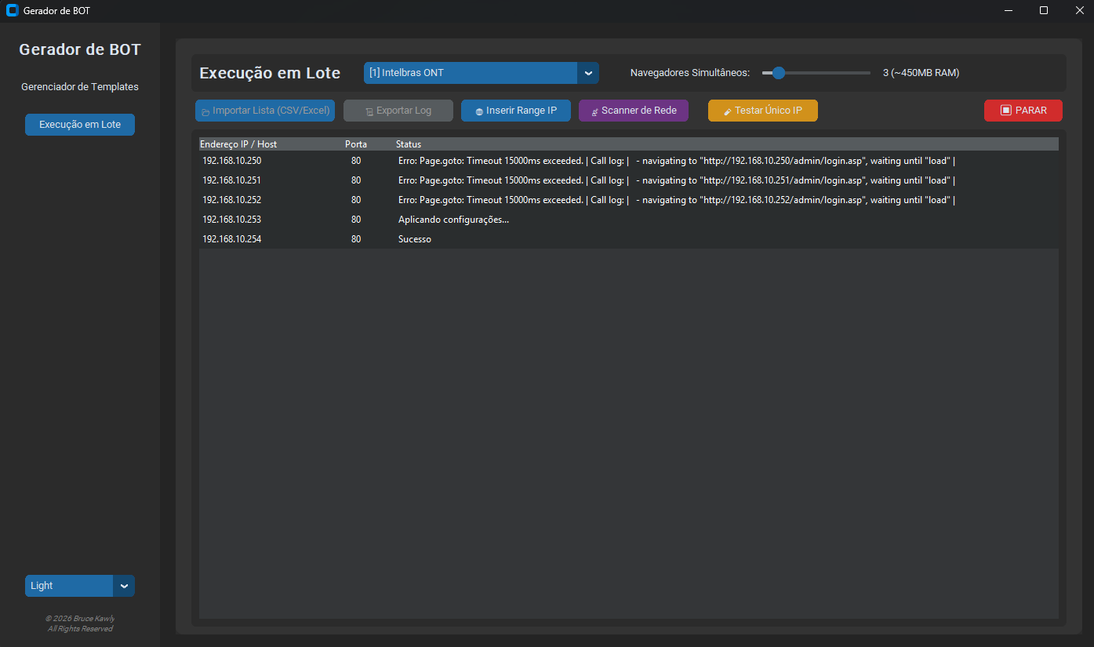The height and width of the screenshot is (647, 1094).
Task: Open the template combo box showing Intelbras ONT
Action: (x=471, y=73)
